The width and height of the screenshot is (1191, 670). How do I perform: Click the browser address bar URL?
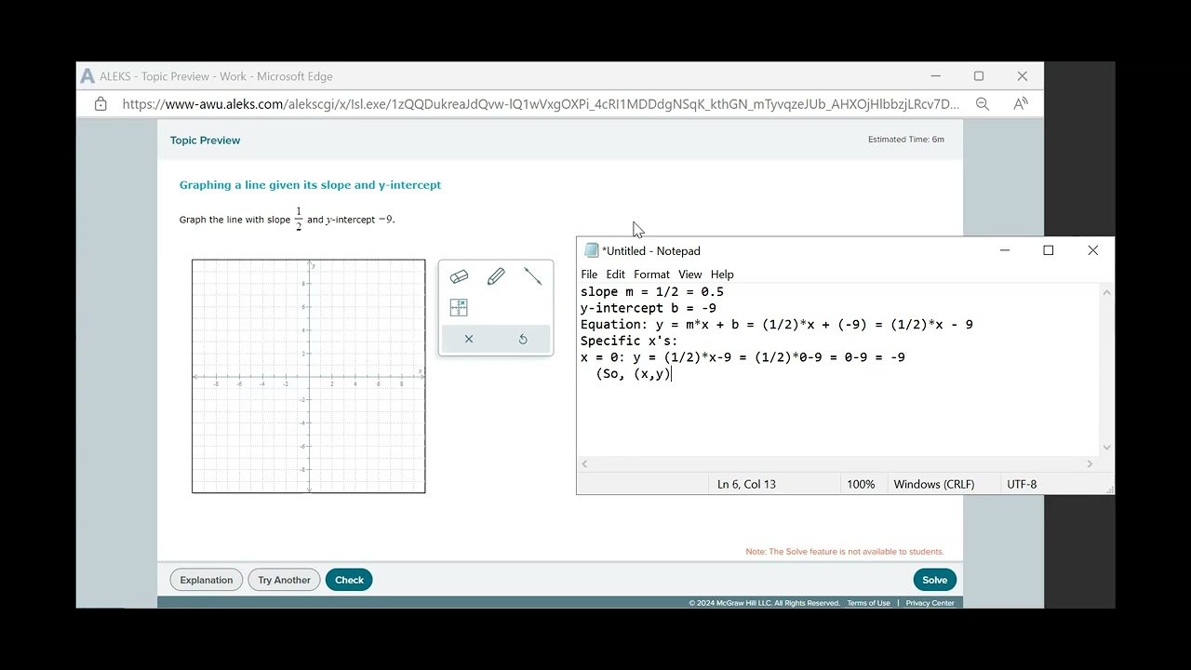coord(540,104)
